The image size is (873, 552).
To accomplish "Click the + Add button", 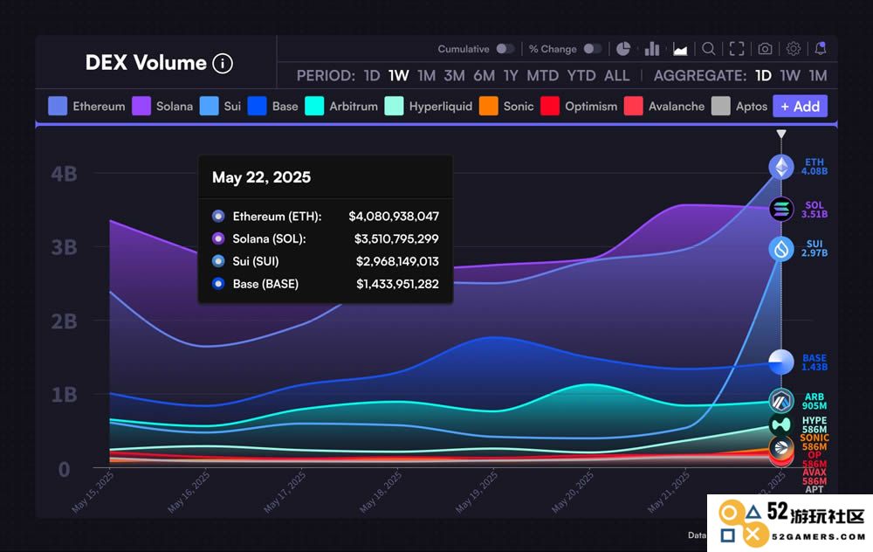I will [x=800, y=107].
